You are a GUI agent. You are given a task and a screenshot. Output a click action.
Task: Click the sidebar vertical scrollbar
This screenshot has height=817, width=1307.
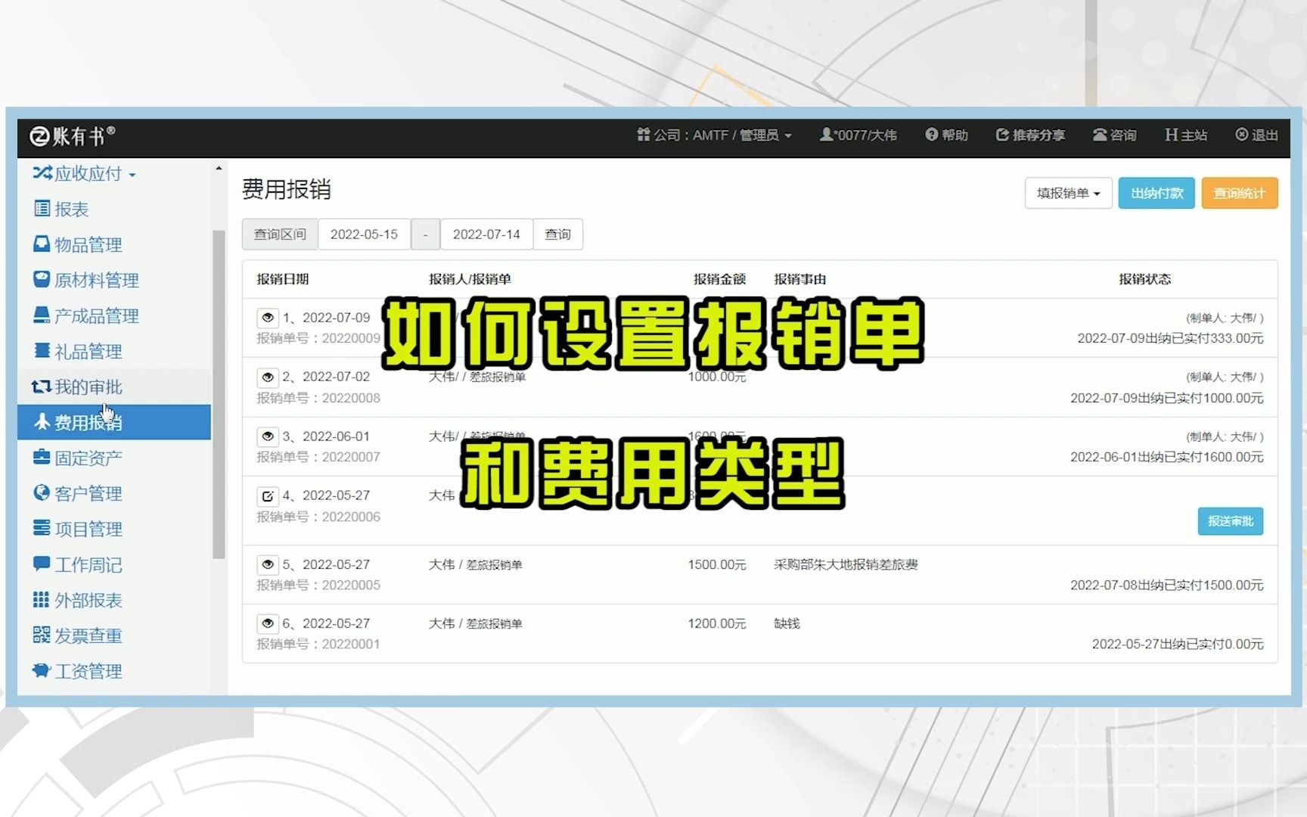pos(219,394)
